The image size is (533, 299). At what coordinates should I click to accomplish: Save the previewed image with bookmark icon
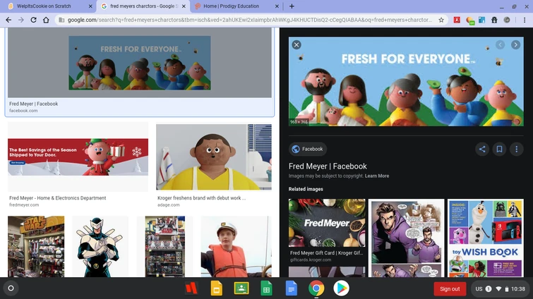coord(499,149)
